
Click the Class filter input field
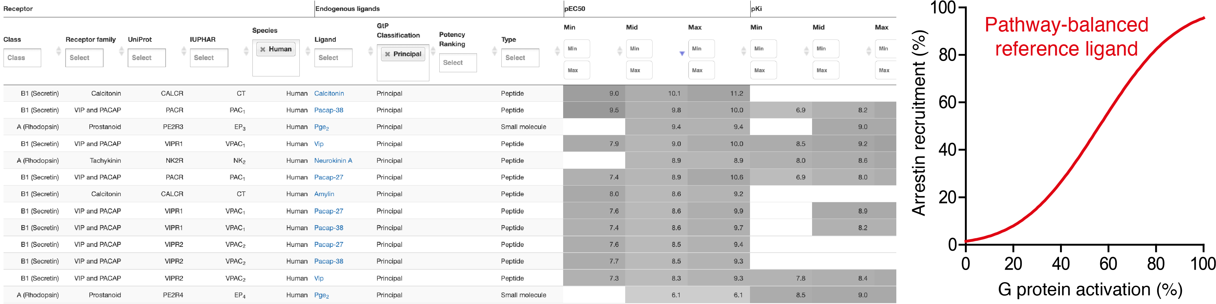(22, 58)
